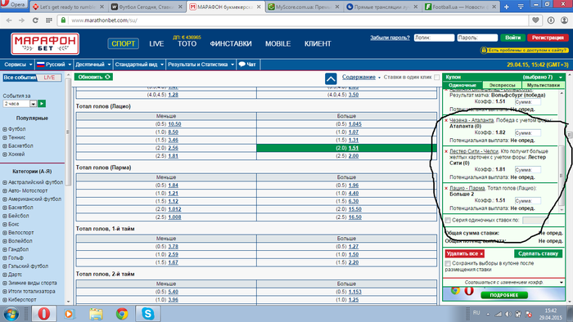Click the Обновить refresh button
Image resolution: width=573 pixels, height=322 pixels.
(x=93, y=77)
